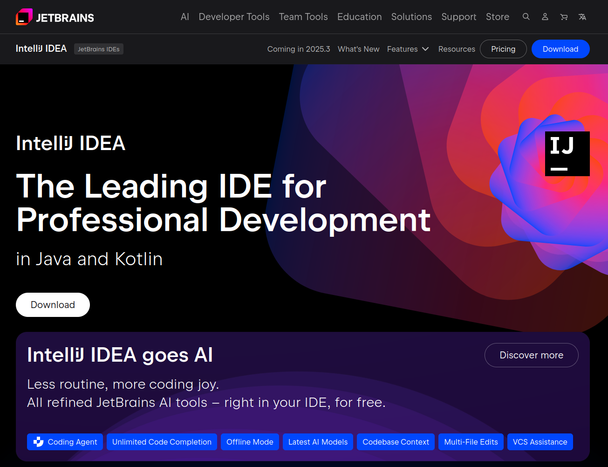Open the Developer Tools menu
This screenshot has width=608, height=467.
click(x=234, y=17)
